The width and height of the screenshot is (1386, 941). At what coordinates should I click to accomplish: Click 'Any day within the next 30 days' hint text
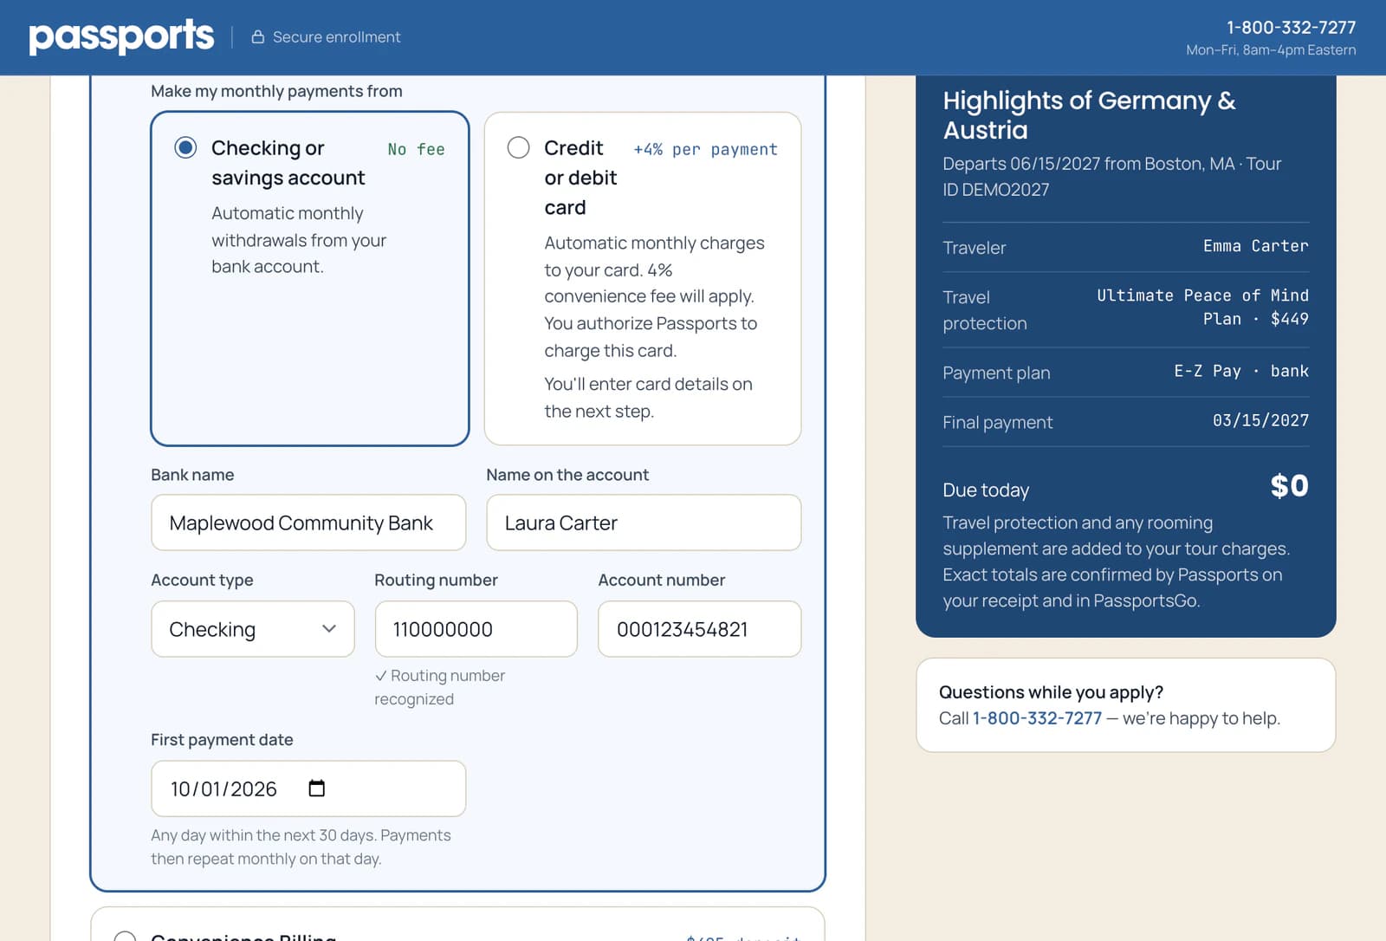click(x=263, y=835)
